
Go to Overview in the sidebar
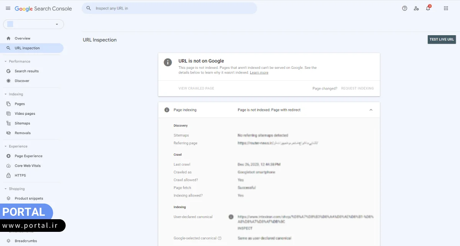(22, 38)
